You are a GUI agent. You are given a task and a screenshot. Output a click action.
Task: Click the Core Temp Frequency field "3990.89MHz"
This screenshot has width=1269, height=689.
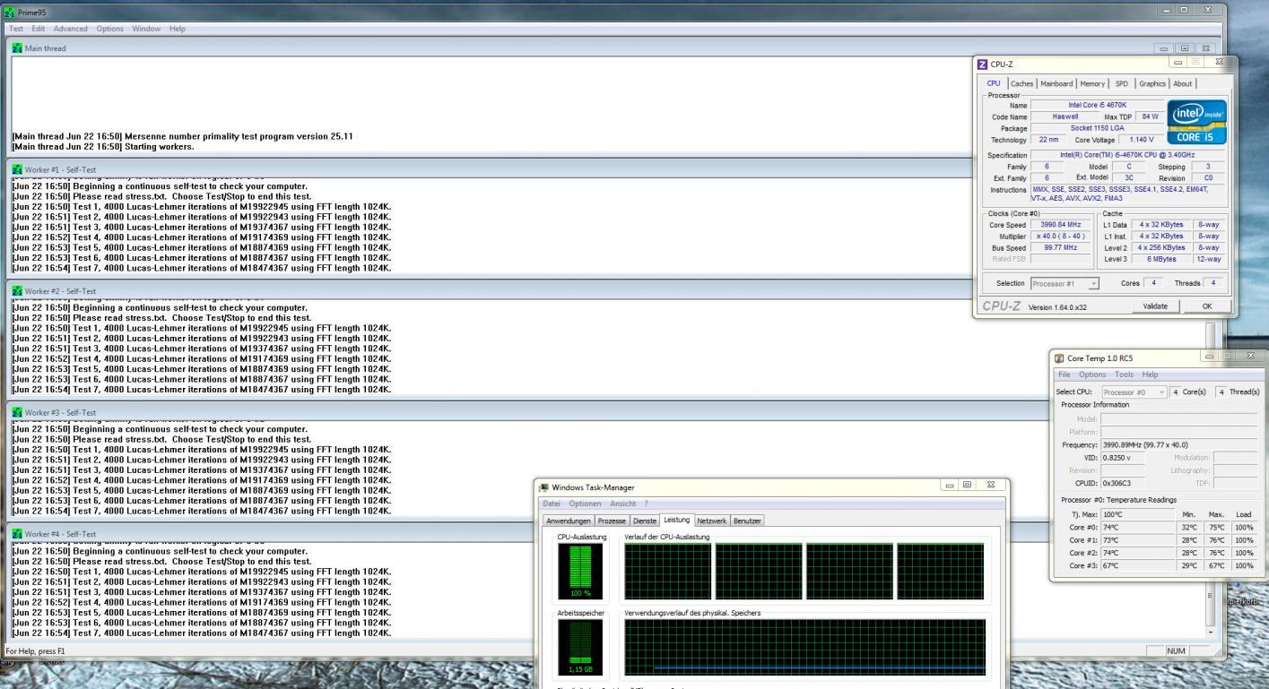pyautogui.click(x=1179, y=444)
